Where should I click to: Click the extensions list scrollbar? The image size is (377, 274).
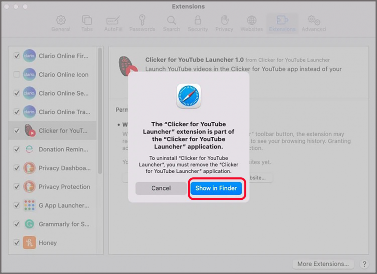100,110
